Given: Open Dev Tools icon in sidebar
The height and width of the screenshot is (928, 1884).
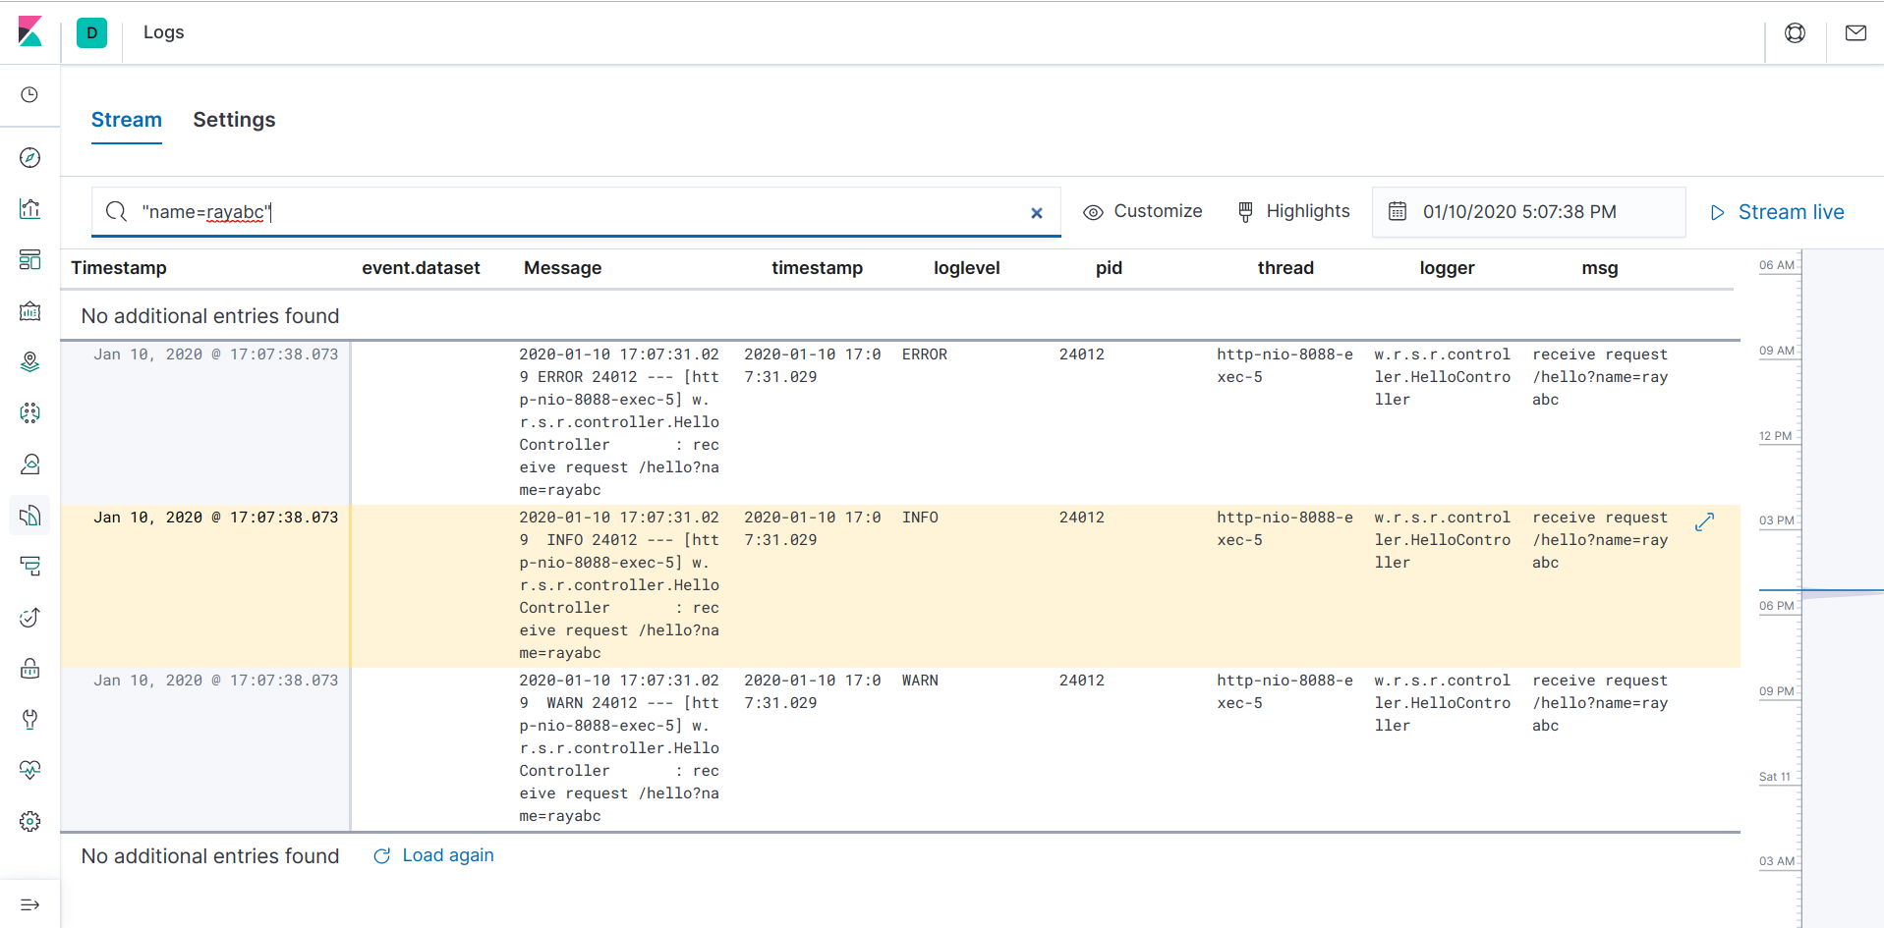Looking at the screenshot, I should pyautogui.click(x=30, y=720).
